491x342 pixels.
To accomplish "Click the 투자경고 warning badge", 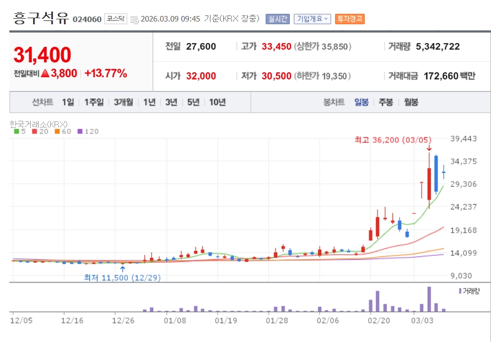I will (x=349, y=19).
